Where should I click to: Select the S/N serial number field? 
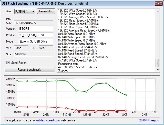click(x=34, y=23)
